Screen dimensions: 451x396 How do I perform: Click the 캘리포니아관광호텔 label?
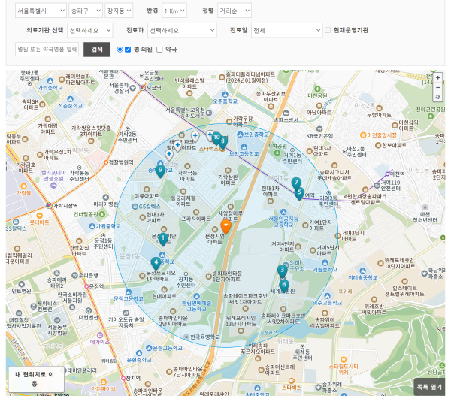(53, 175)
